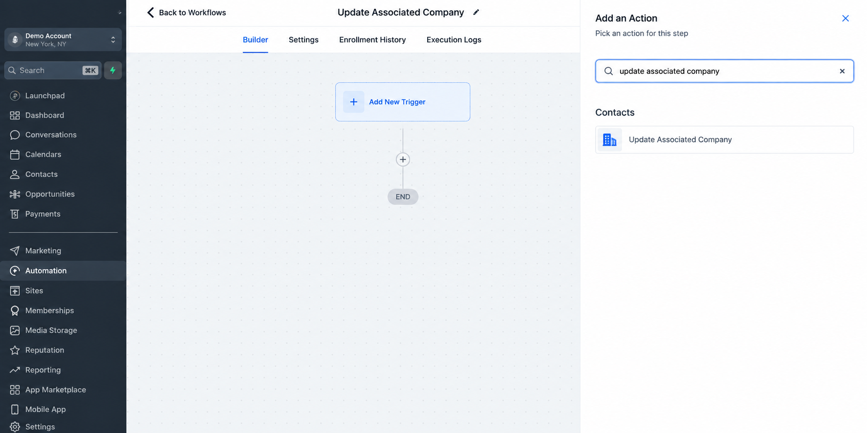
Task: Focus the action search field
Action: tap(724, 71)
